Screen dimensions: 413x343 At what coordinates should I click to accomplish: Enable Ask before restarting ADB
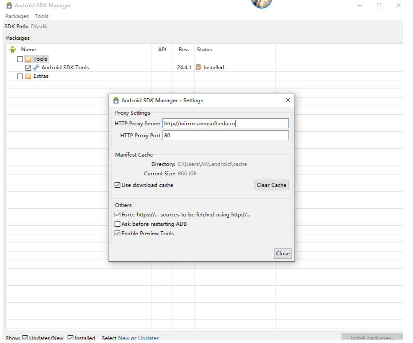[117, 224]
